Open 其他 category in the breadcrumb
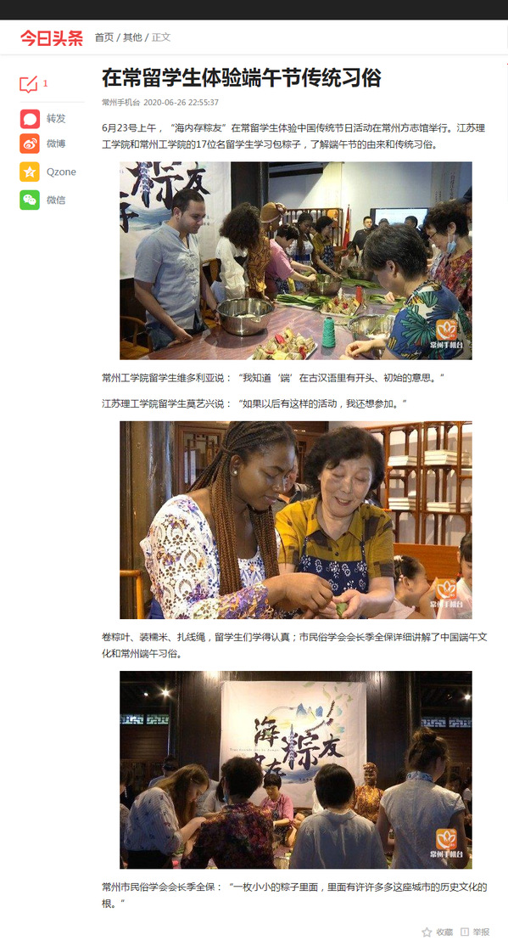The height and width of the screenshot is (952, 508). [133, 37]
